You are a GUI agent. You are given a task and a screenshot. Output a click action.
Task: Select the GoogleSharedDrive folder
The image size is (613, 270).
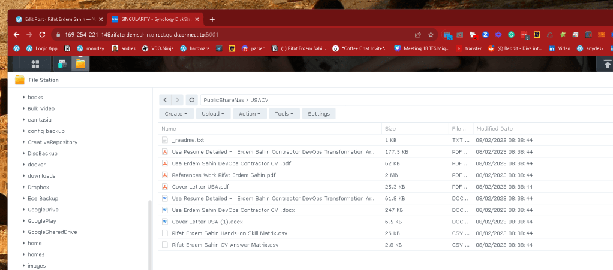[52, 232]
